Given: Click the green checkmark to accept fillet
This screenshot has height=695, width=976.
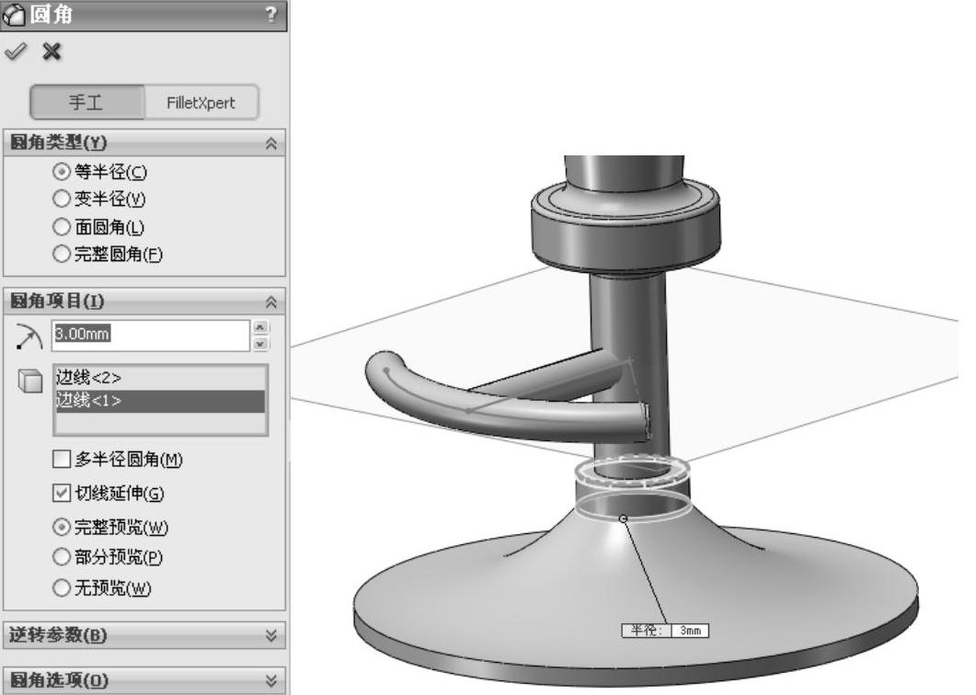Looking at the screenshot, I should click(16, 51).
